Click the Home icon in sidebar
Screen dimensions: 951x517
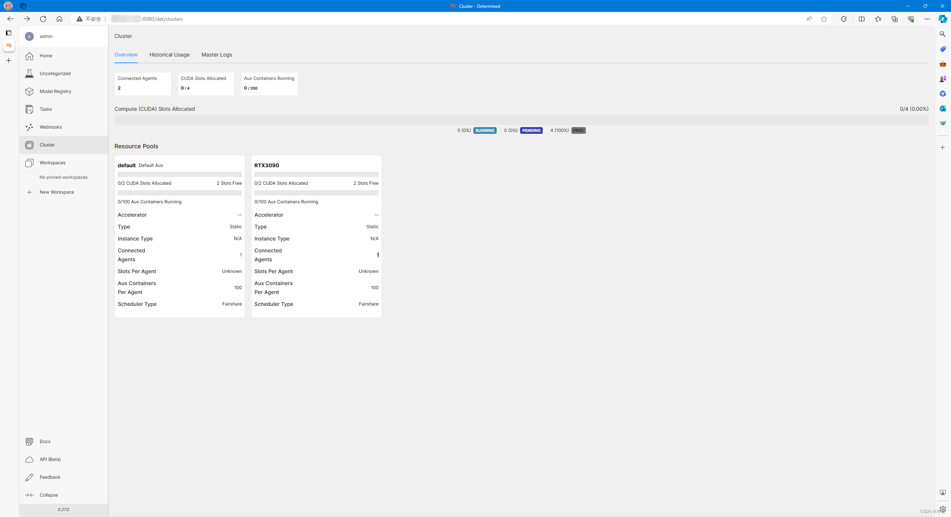pyautogui.click(x=30, y=55)
